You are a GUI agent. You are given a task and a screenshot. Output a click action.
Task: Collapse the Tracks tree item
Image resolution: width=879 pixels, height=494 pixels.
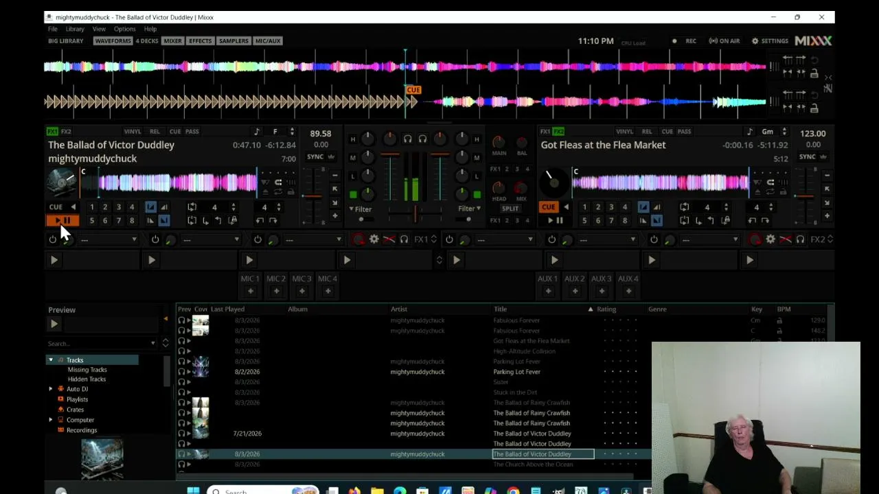50,360
